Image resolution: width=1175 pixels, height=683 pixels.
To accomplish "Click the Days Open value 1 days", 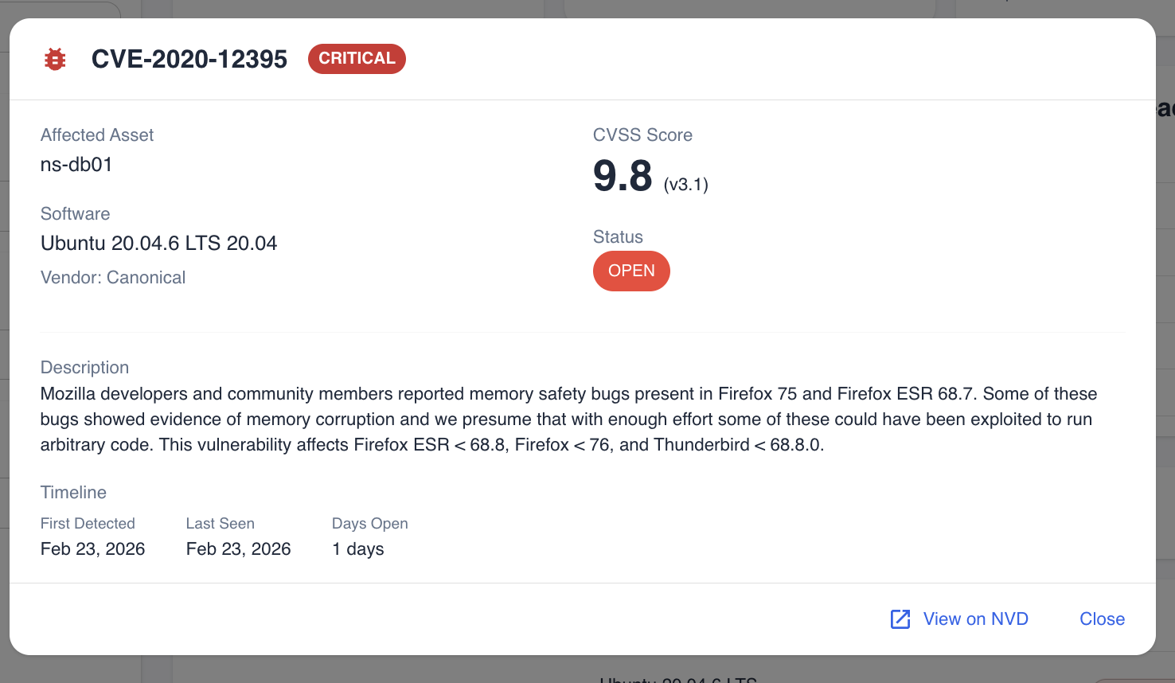I will [357, 549].
